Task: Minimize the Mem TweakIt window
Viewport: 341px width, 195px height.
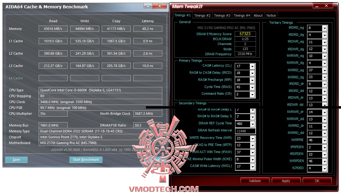Action: 317,6
